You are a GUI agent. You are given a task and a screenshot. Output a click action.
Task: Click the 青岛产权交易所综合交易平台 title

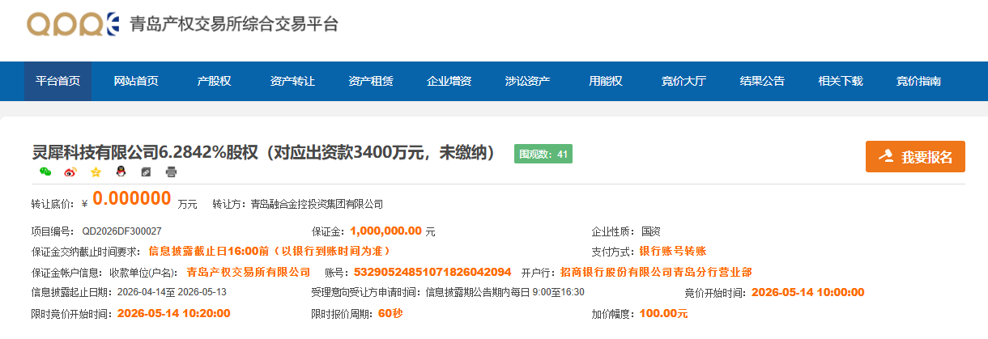[x=234, y=24]
